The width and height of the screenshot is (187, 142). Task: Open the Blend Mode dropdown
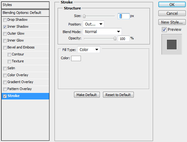pos(102,31)
